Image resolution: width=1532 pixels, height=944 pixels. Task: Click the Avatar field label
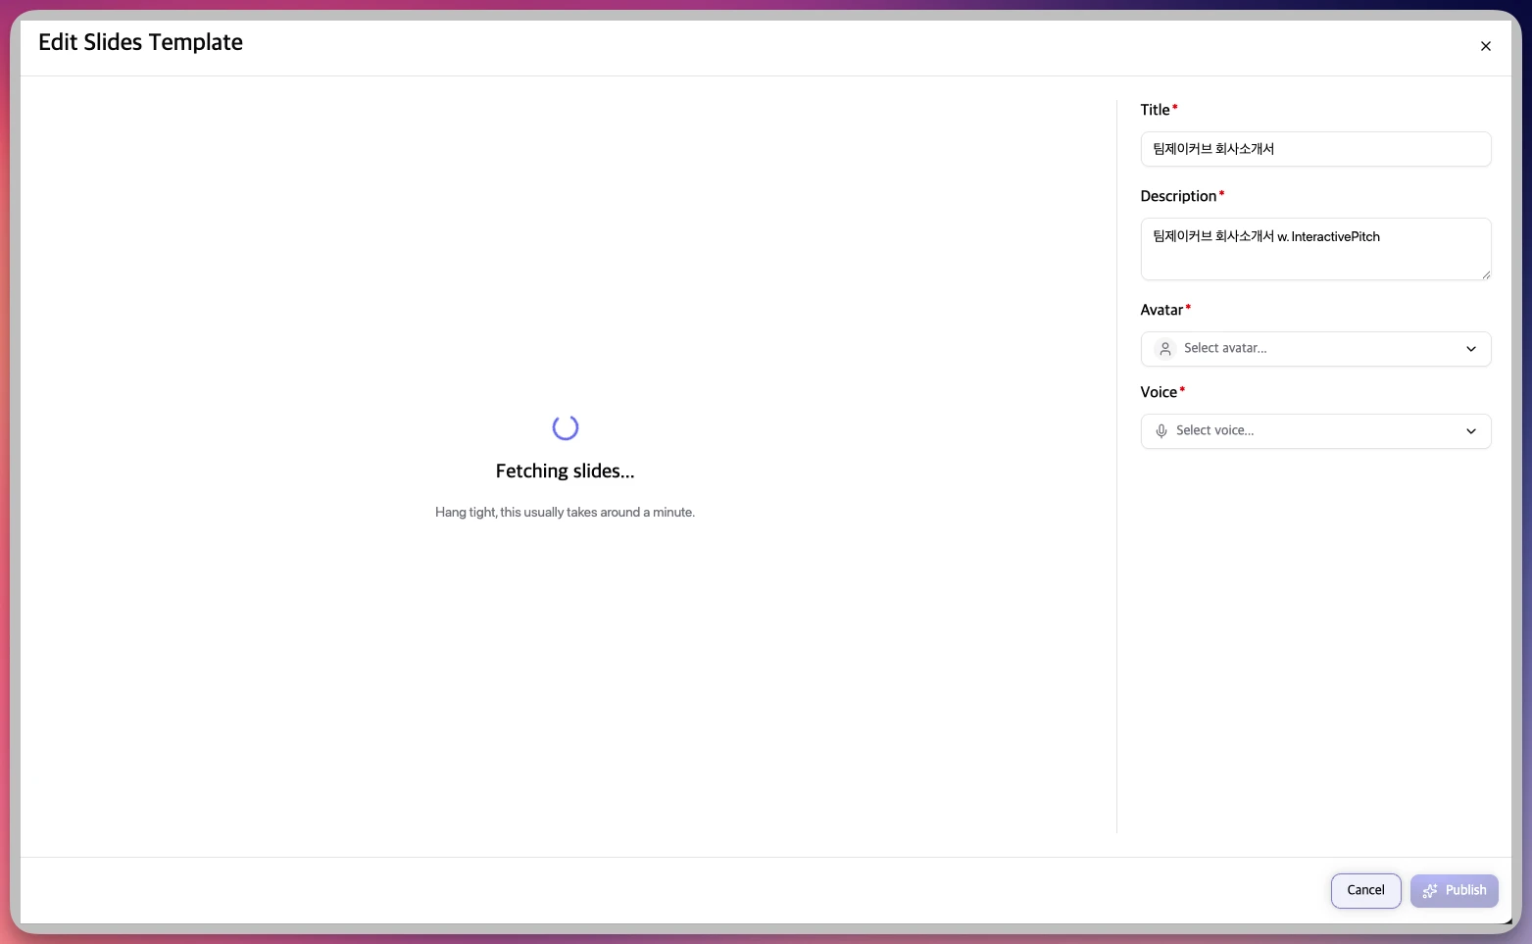coord(1161,310)
